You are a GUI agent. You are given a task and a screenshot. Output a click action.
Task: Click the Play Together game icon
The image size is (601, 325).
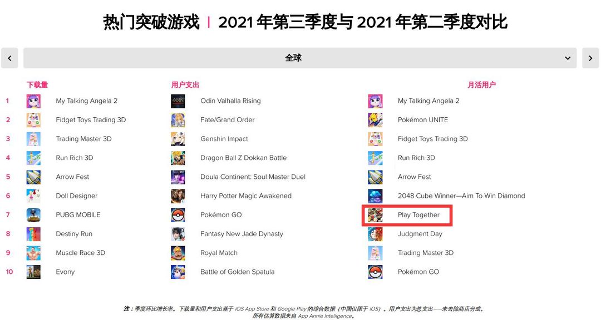click(375, 215)
